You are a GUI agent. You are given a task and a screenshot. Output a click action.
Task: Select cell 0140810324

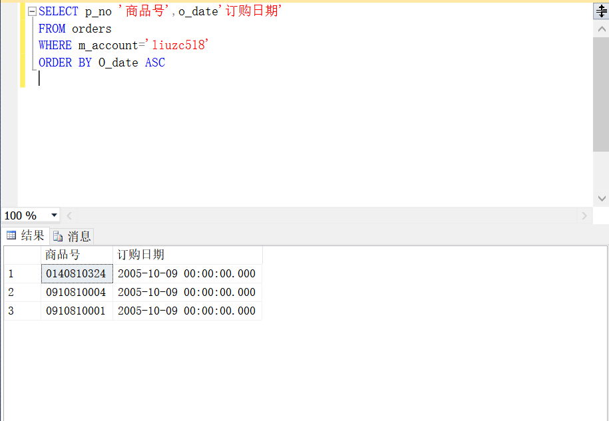(x=77, y=273)
